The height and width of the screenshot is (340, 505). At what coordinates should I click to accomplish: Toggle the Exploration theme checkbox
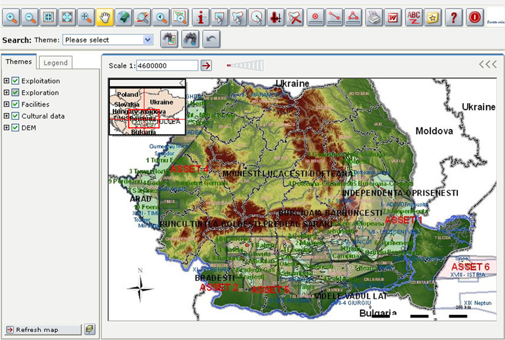point(15,93)
